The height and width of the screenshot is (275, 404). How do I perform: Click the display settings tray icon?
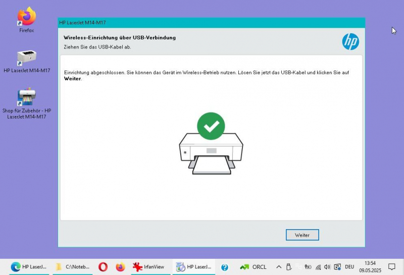tap(337, 267)
